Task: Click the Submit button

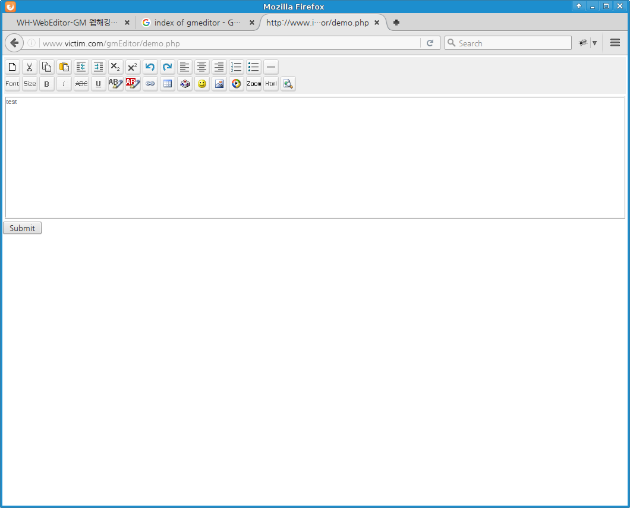Action: (22, 228)
